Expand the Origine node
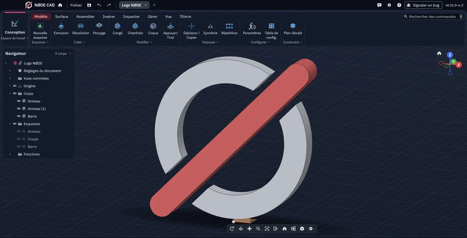The image size is (467, 238). click(10, 86)
